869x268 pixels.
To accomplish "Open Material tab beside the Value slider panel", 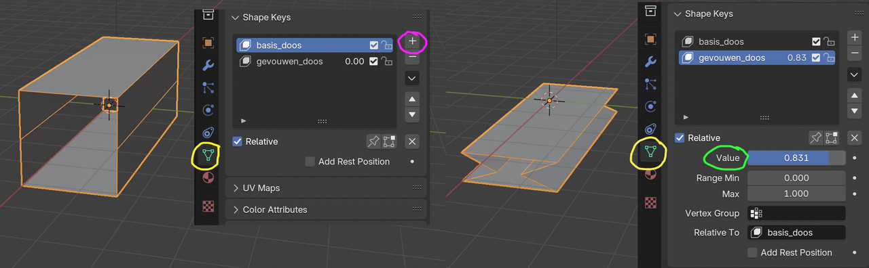I will (x=650, y=174).
